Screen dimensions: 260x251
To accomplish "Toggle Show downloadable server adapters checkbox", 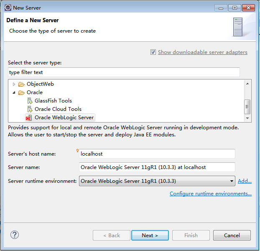I will (153, 52).
